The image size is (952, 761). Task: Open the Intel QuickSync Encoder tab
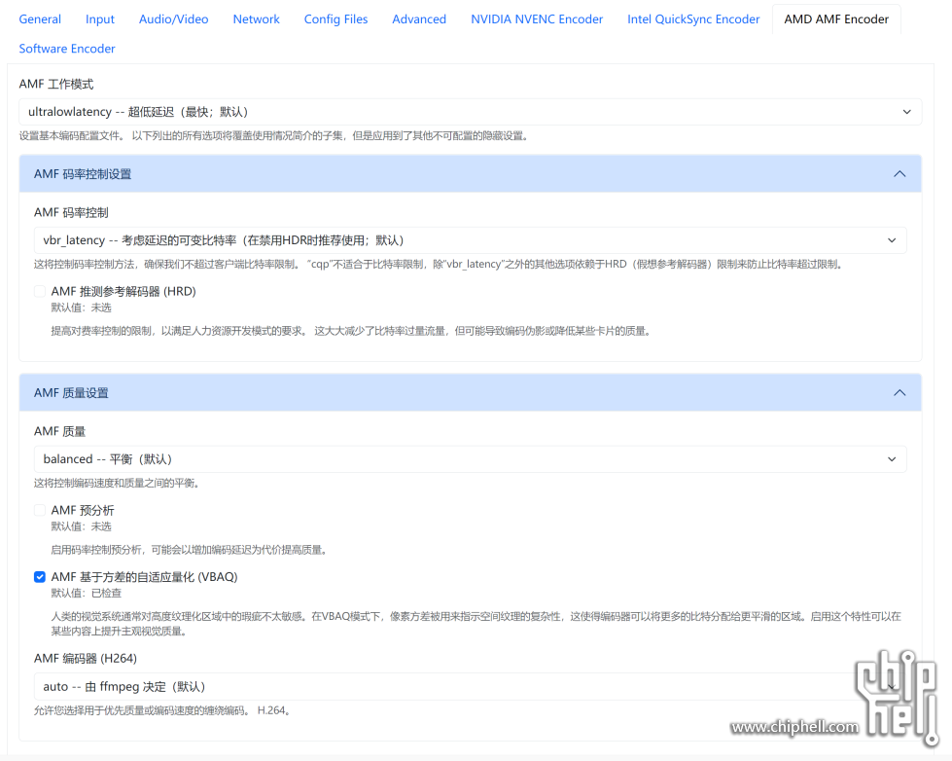pyautogui.click(x=693, y=19)
